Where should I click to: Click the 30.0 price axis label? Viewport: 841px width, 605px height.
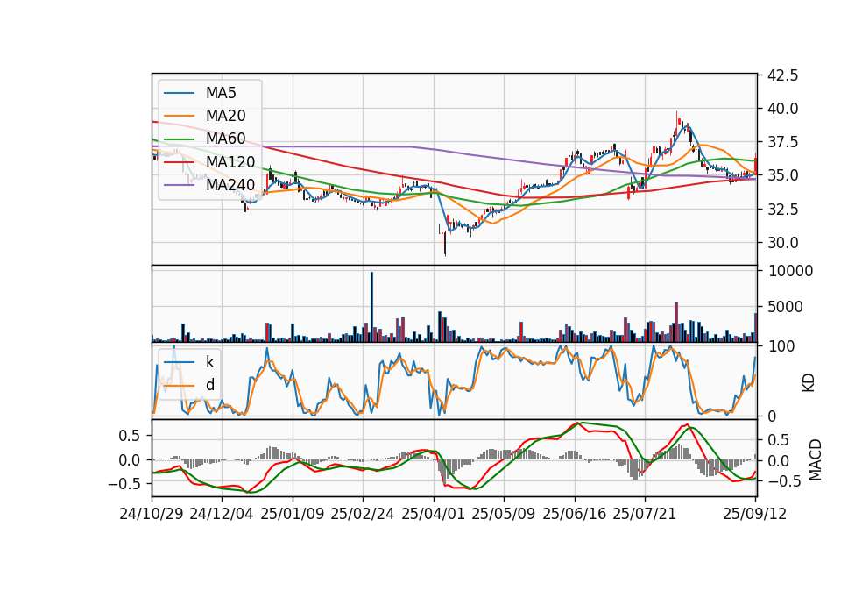(x=782, y=243)
